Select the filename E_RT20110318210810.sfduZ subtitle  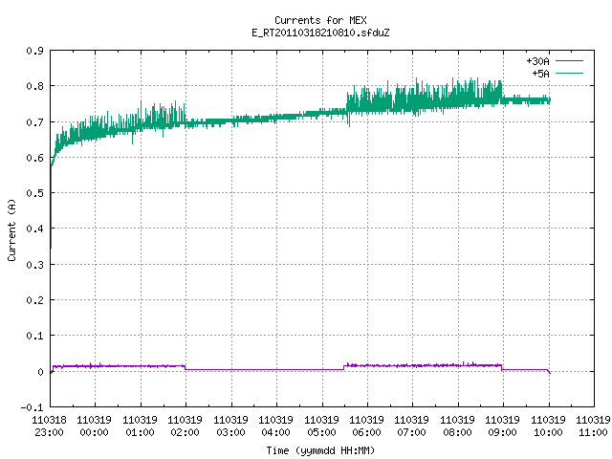(320, 33)
